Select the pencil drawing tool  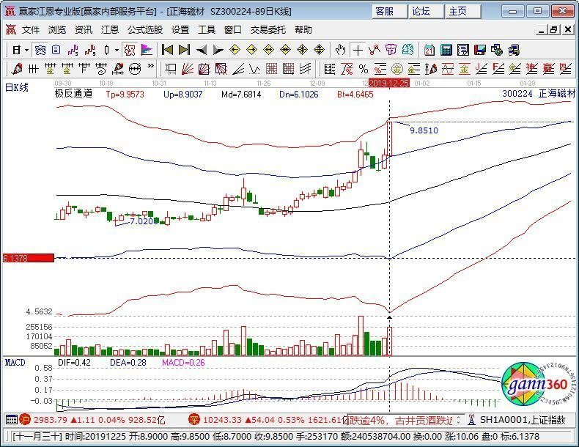17,69
